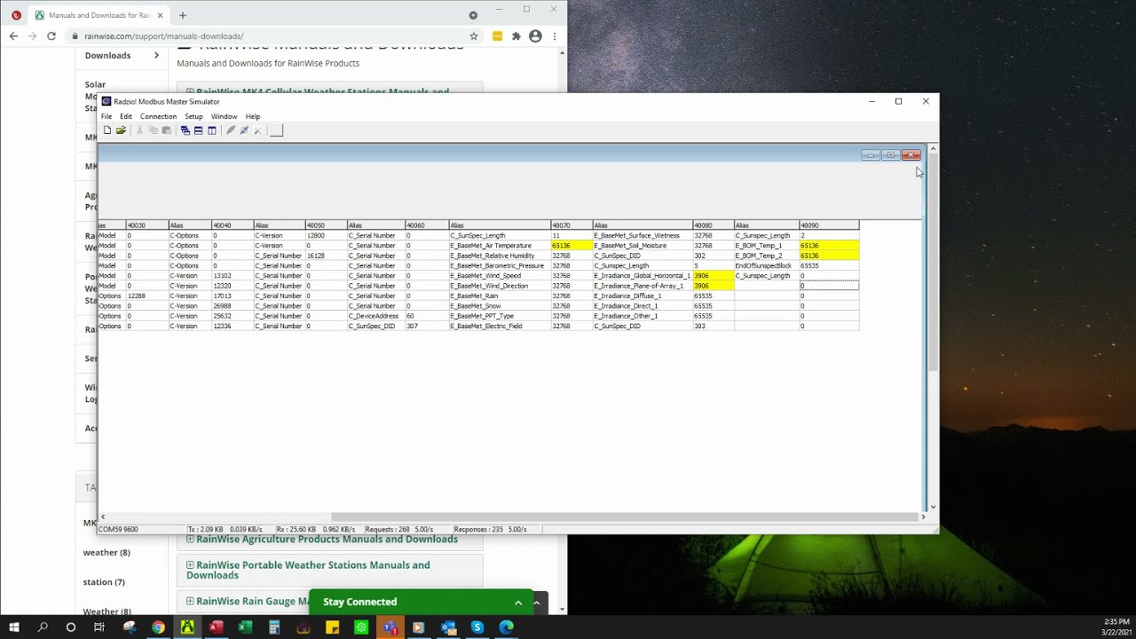Viewport: 1136px width, 639px height.
Task: Click the weather (8) tag link
Action: pos(106,552)
